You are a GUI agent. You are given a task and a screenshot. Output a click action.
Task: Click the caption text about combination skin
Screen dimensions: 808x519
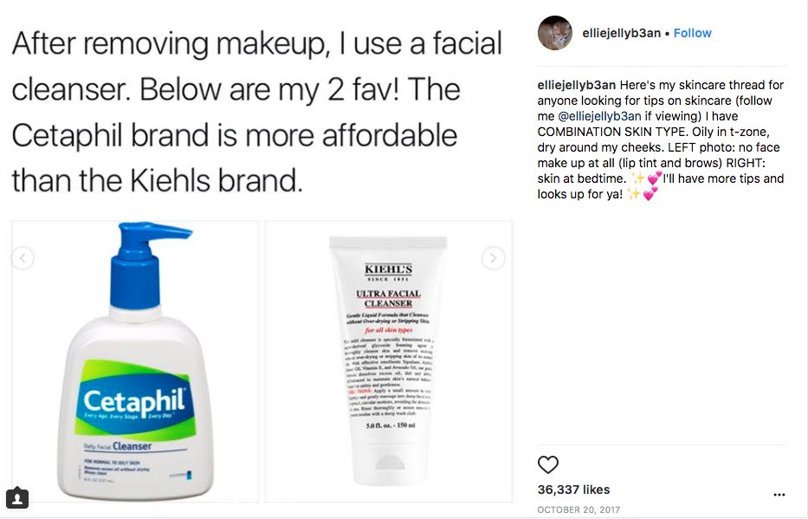tap(661, 139)
